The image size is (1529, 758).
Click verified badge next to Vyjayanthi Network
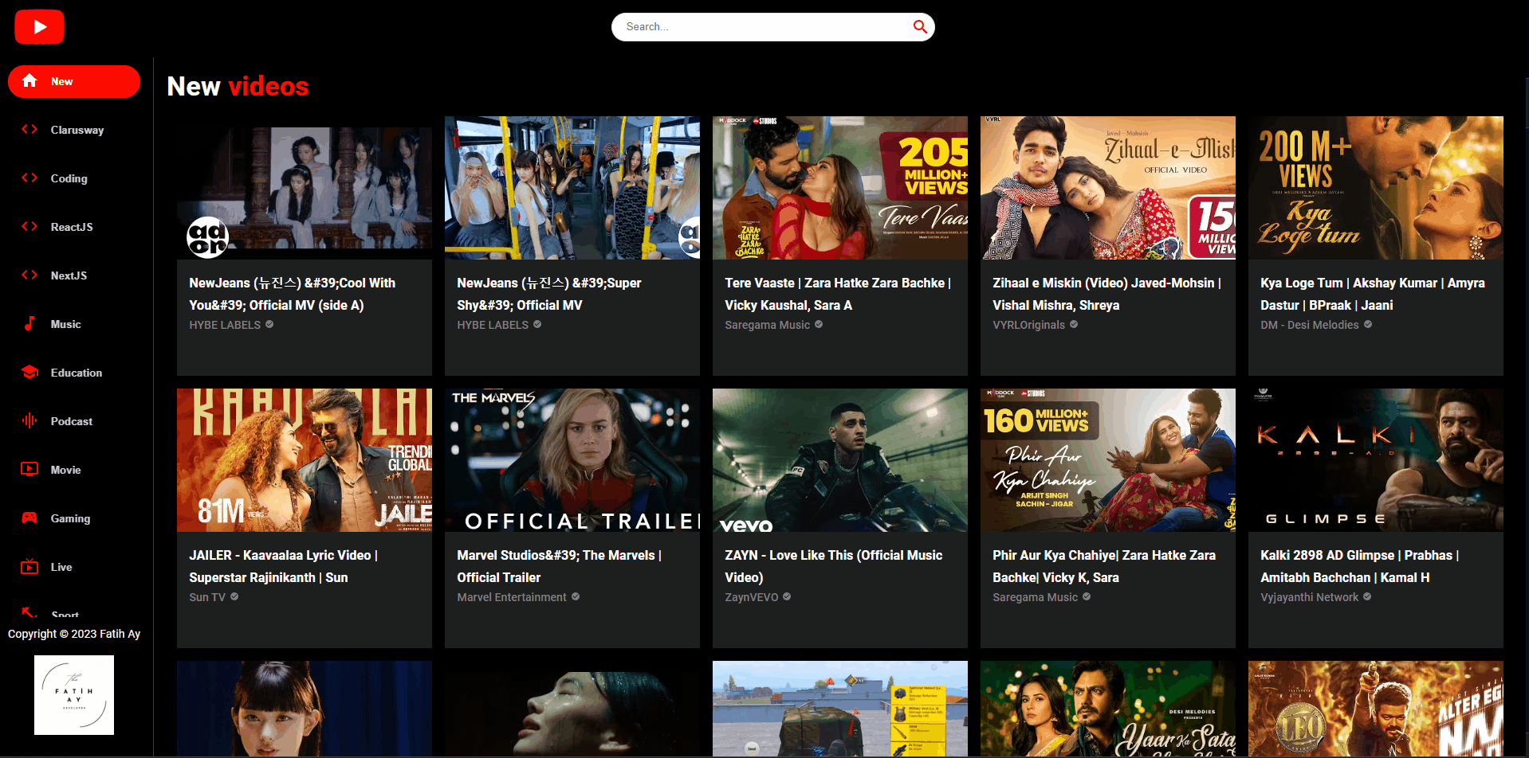pos(1367,596)
